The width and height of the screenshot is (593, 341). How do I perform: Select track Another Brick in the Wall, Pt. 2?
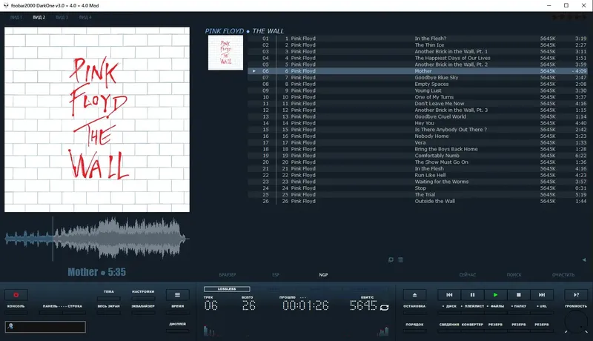pyautogui.click(x=417, y=64)
